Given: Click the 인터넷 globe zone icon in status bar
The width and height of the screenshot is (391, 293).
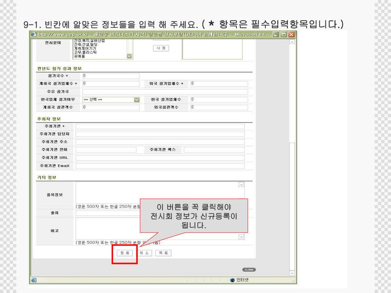Looking at the screenshot, I should (x=232, y=280).
